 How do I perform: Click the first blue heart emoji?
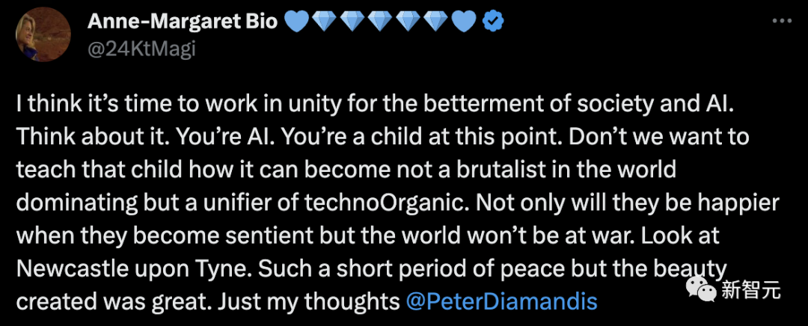(x=296, y=22)
